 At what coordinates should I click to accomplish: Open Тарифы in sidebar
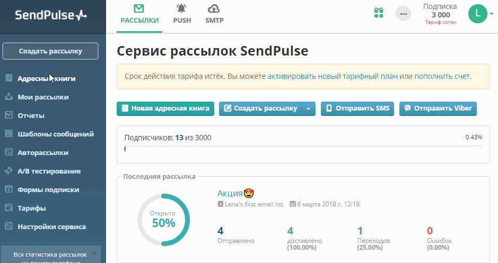click(31, 208)
